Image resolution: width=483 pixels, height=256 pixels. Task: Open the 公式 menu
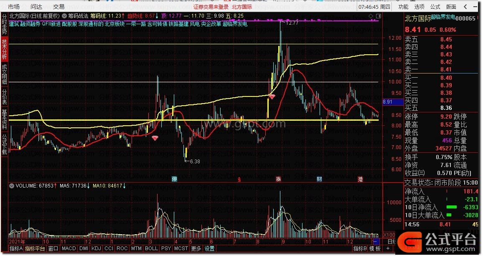[435, 6]
